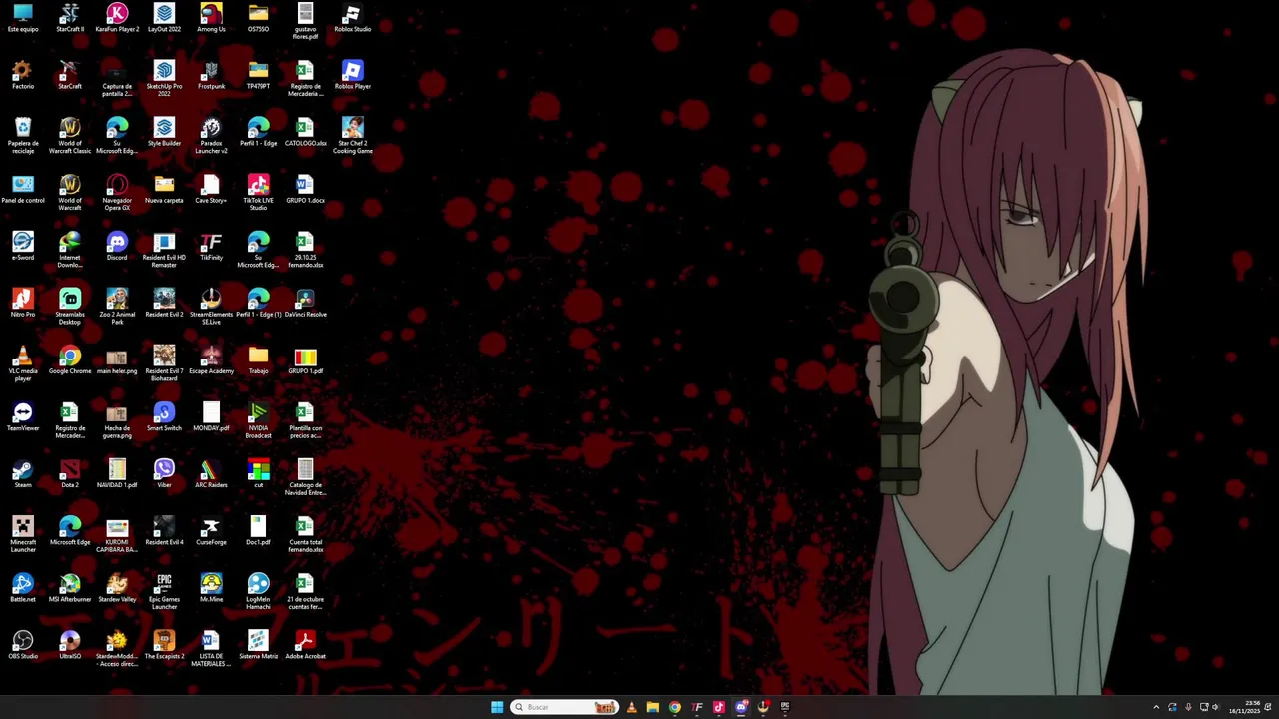
Task: Select the CurseForge desktop icon
Action: point(211,530)
